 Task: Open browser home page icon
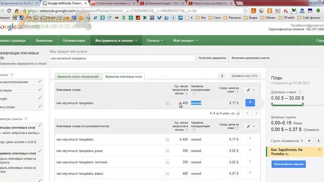[17, 11]
